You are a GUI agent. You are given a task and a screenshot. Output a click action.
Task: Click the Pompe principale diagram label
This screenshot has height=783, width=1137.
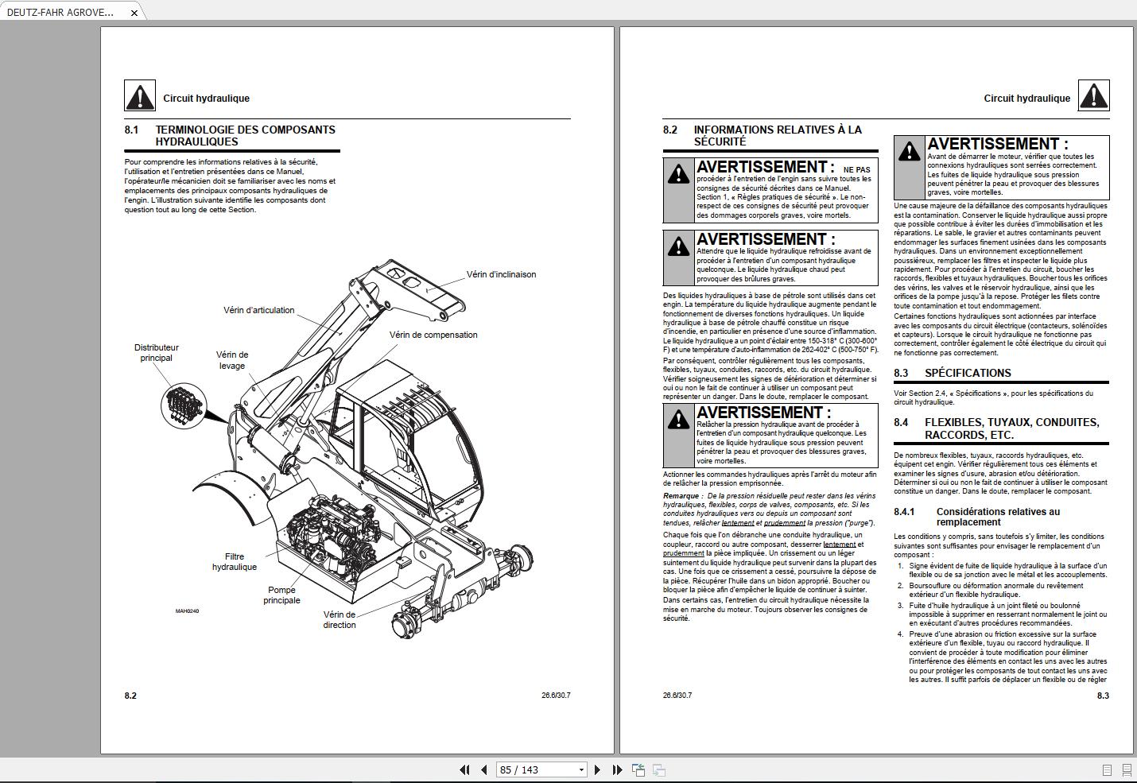(x=281, y=595)
